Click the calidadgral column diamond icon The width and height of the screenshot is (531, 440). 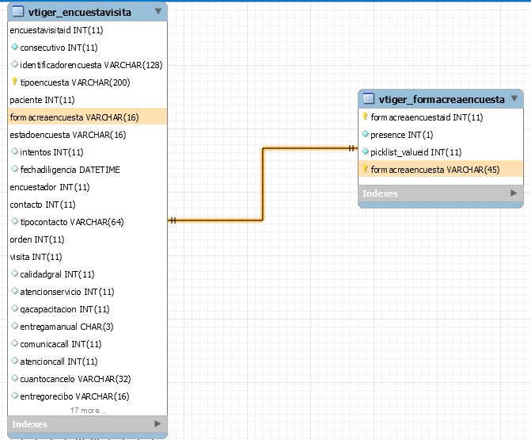point(14,274)
